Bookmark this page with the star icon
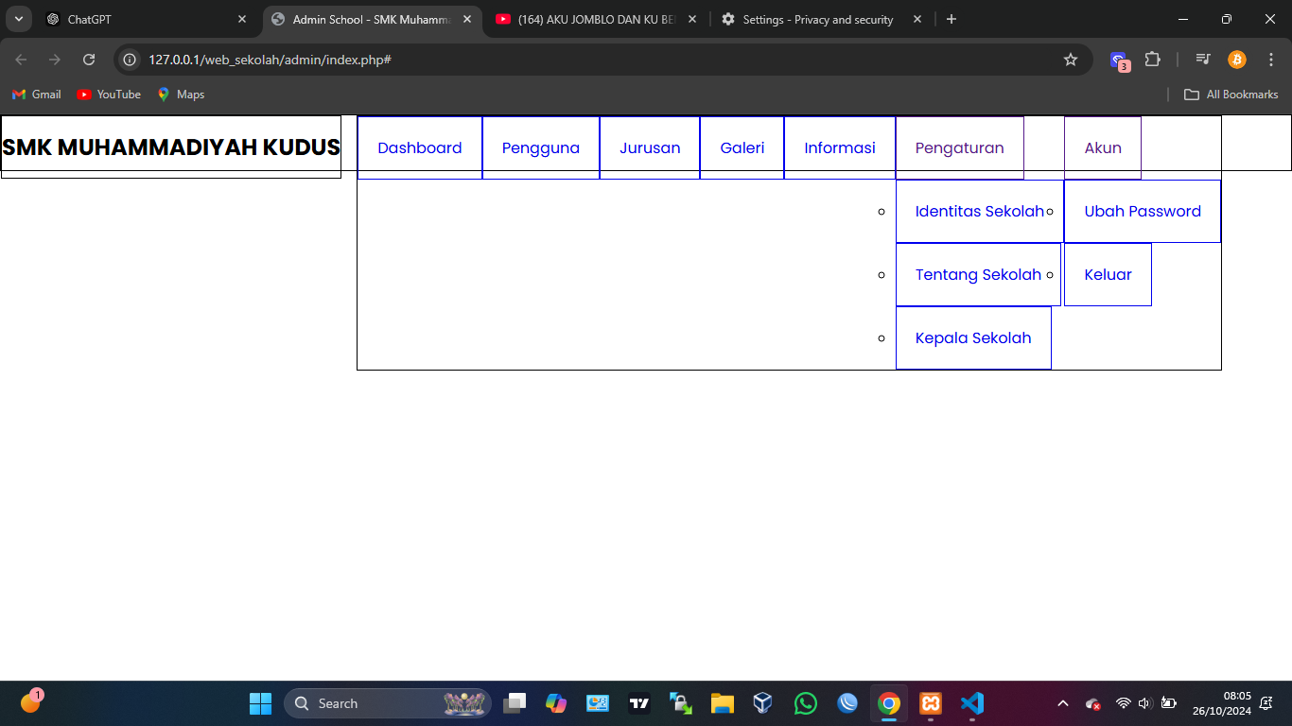 coord(1071,60)
